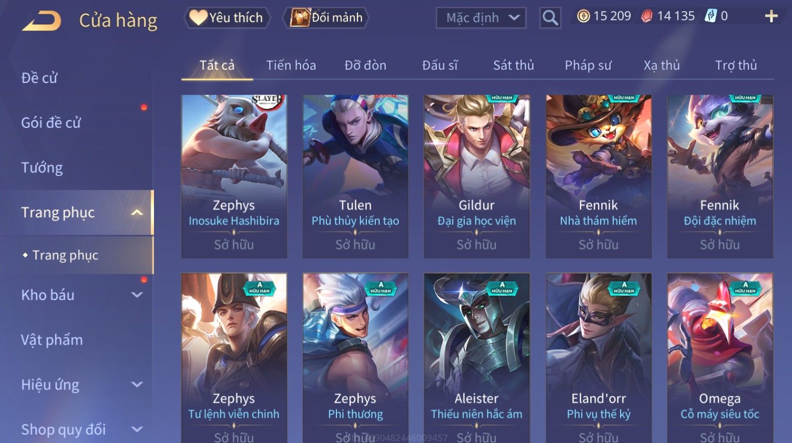
Task: Switch to the Sát thủ tab
Action: pos(513,65)
